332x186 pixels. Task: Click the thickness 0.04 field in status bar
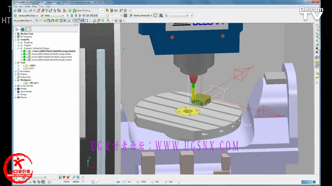tap(158, 182)
